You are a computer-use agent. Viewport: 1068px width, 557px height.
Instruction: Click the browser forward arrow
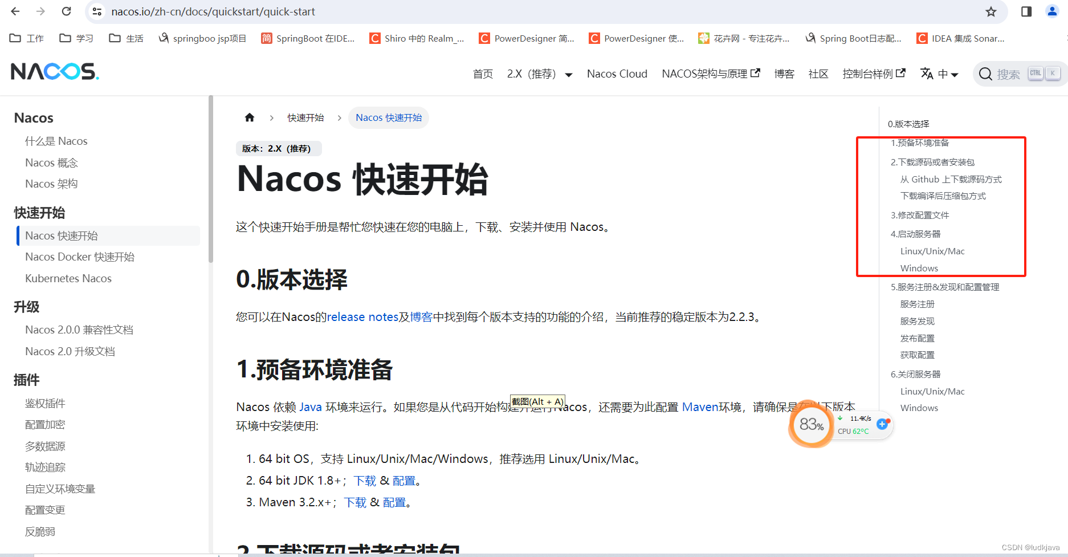40,11
